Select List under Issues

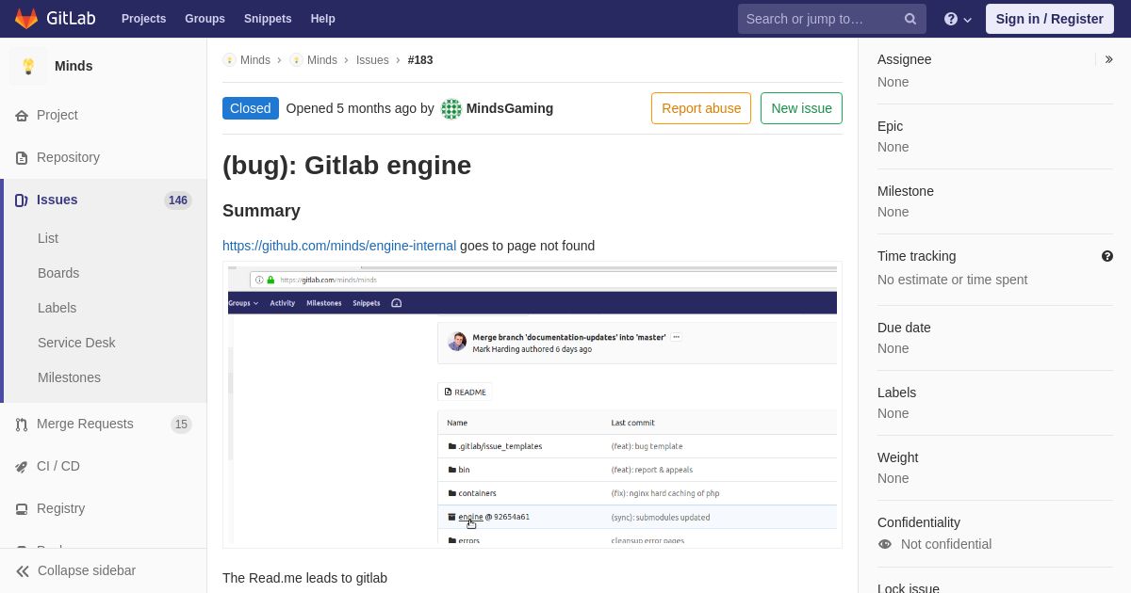(48, 238)
